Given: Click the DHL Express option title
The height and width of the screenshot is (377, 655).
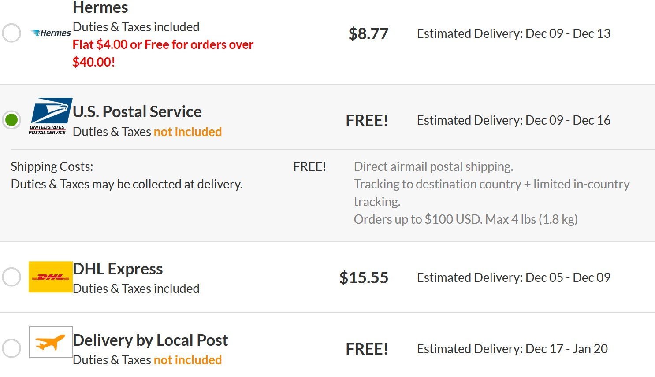Looking at the screenshot, I should [x=118, y=269].
